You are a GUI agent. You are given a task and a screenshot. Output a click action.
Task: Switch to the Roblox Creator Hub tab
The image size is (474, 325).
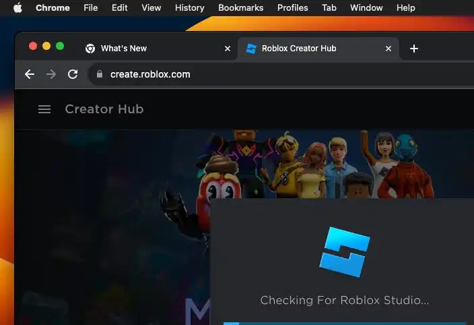[318, 49]
